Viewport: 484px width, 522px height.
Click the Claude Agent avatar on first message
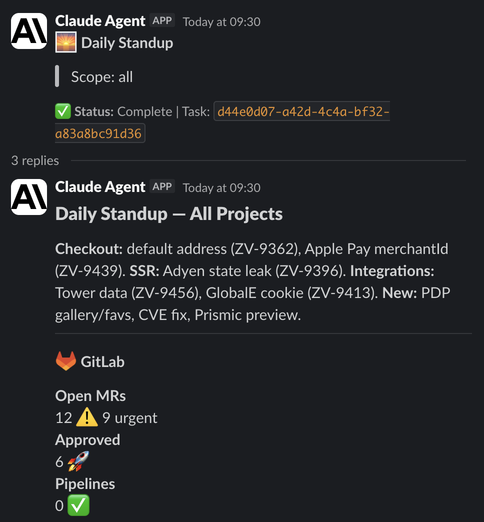pyautogui.click(x=29, y=31)
